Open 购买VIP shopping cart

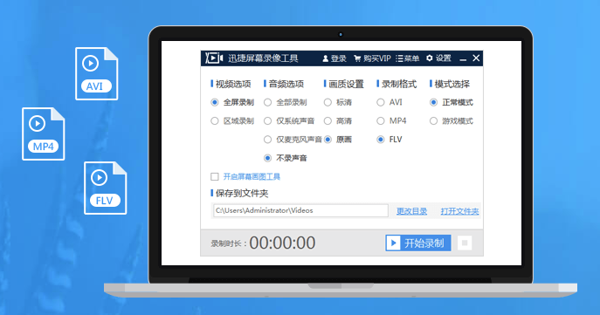click(x=357, y=58)
